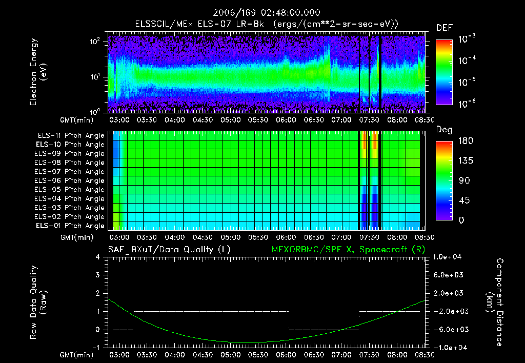Select the ELS-11 Pitch Angle row label

(x=71, y=136)
